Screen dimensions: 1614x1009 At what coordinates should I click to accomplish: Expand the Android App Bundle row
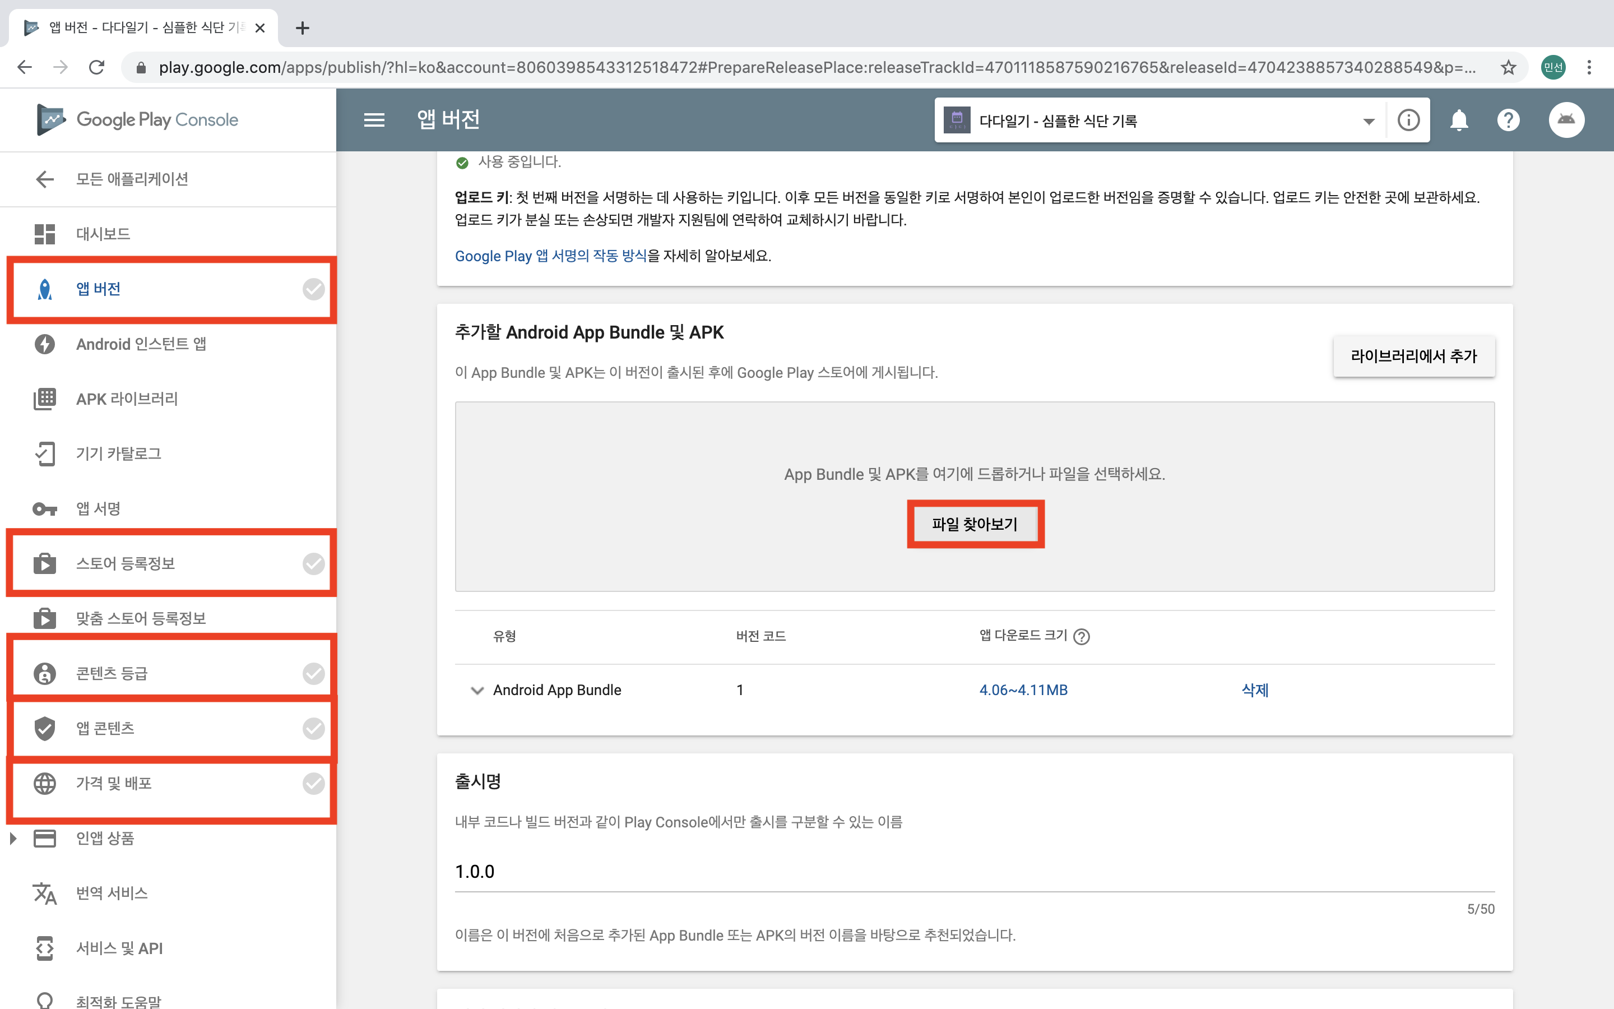477,690
